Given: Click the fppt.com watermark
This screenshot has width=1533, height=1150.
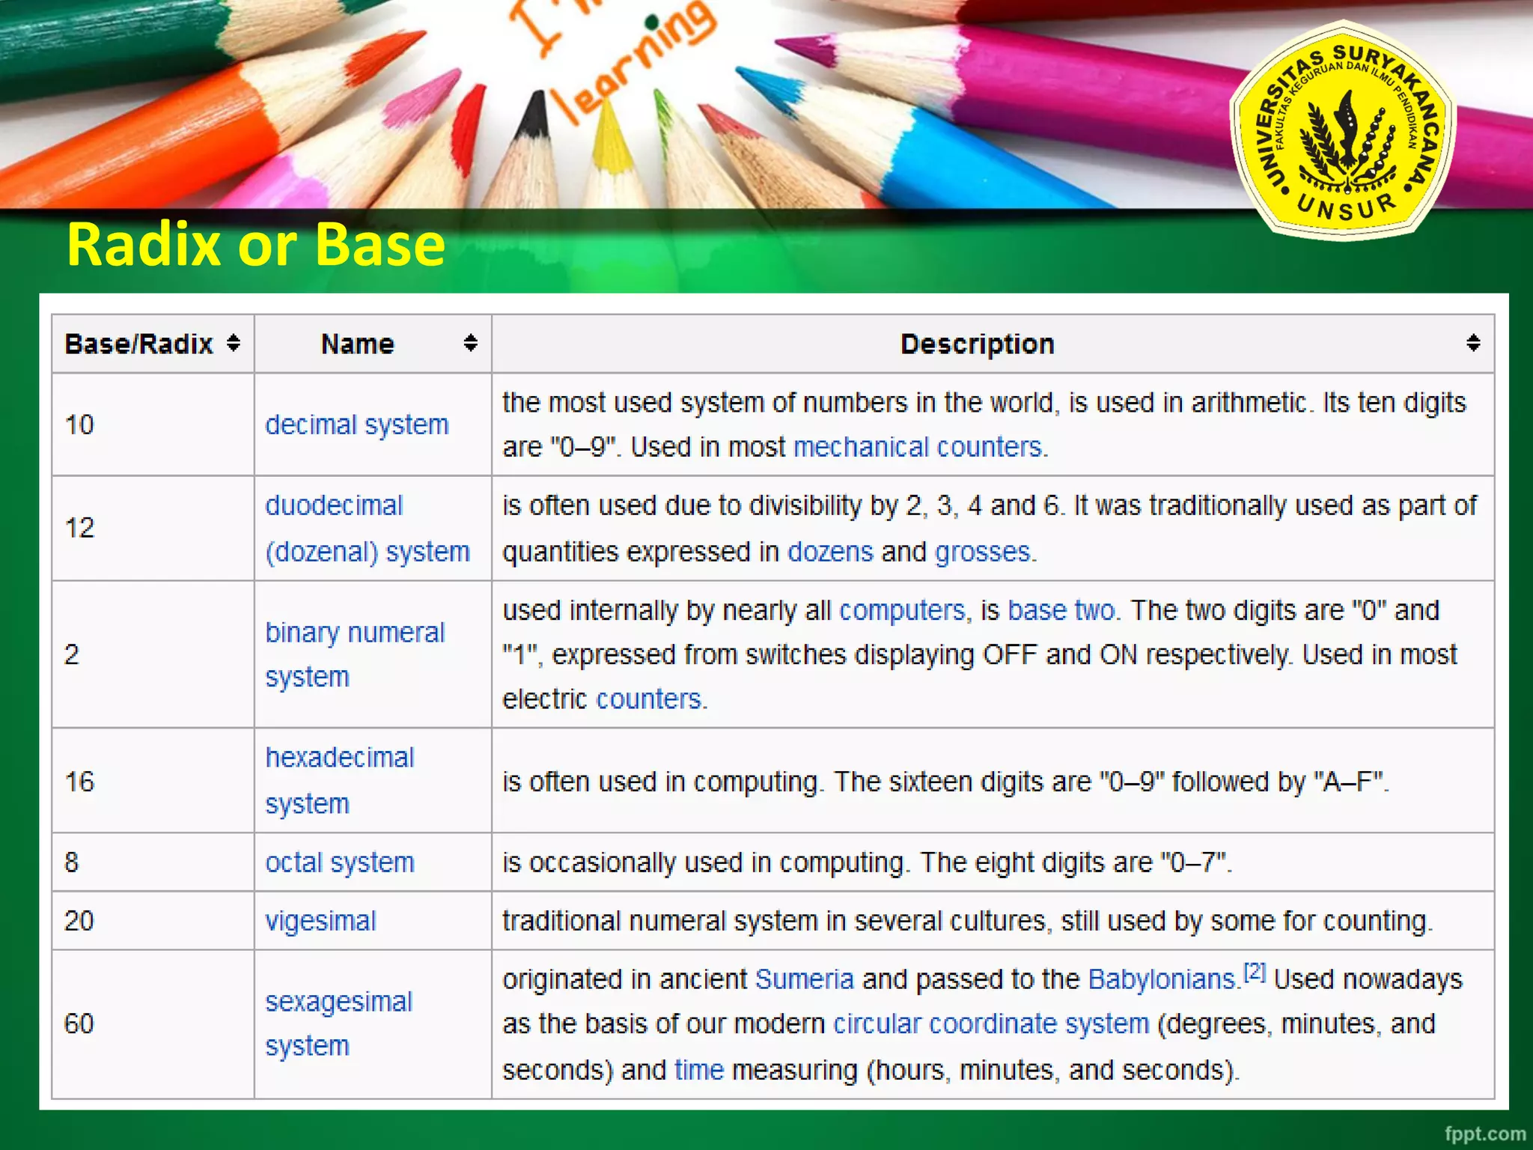Looking at the screenshot, I should click(1484, 1134).
